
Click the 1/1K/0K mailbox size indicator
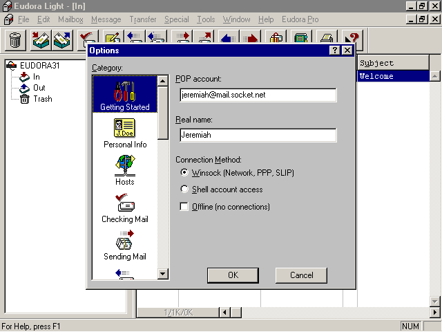click(x=178, y=313)
